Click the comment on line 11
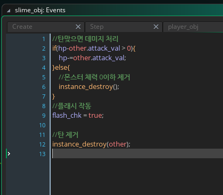223x195 pixels. 65,135
